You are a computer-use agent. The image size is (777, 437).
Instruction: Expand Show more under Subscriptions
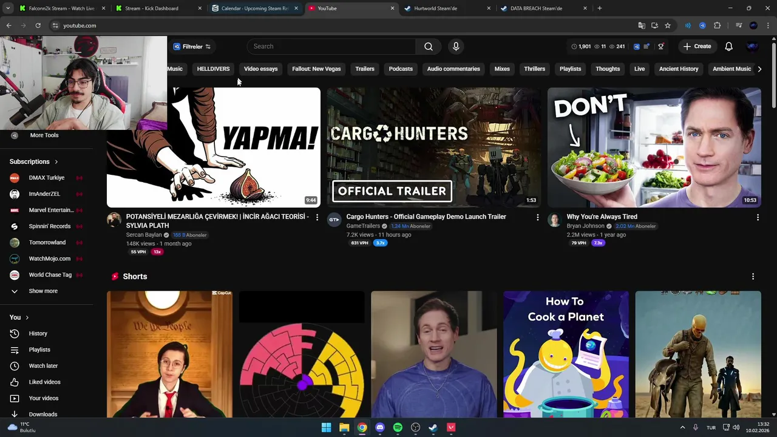tap(44, 291)
